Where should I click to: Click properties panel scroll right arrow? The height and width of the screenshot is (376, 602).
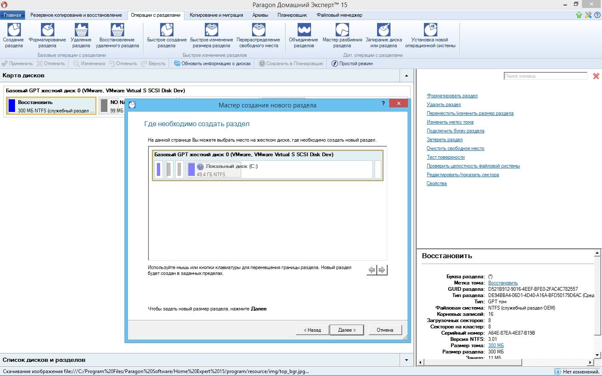coord(590,362)
